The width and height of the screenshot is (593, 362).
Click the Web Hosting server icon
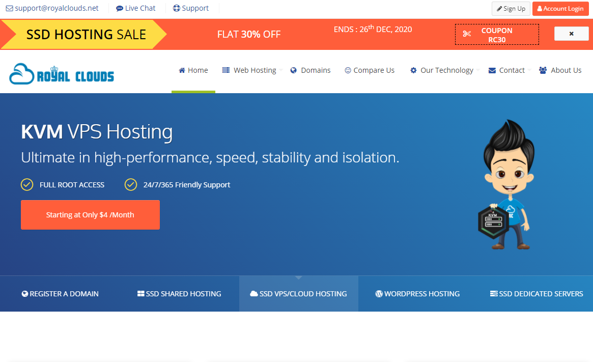tap(226, 70)
